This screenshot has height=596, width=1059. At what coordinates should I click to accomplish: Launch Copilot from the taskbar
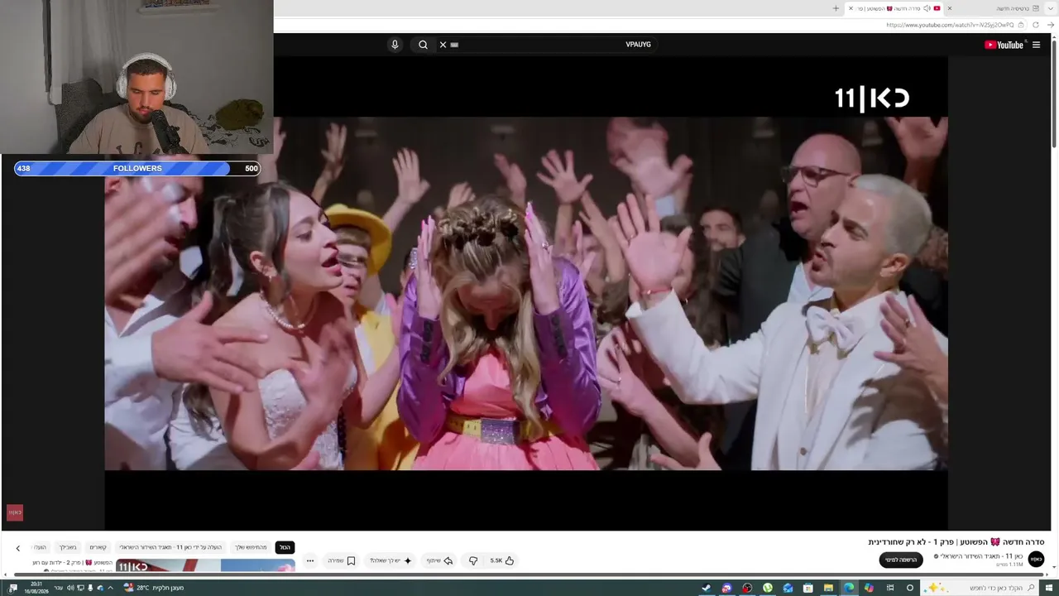click(x=869, y=588)
